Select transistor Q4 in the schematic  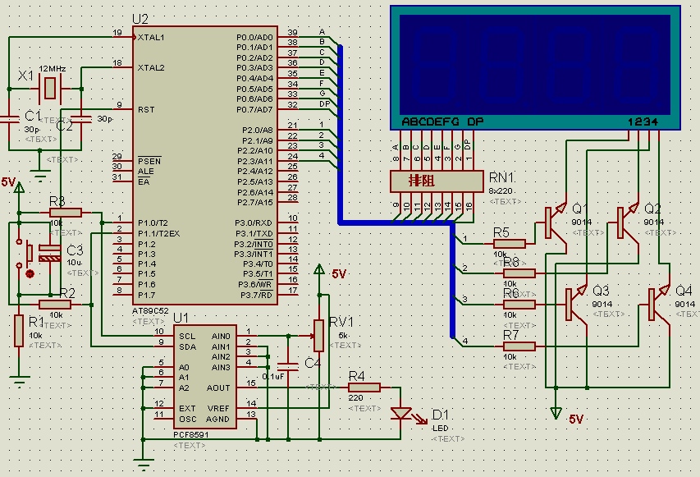[658, 304]
